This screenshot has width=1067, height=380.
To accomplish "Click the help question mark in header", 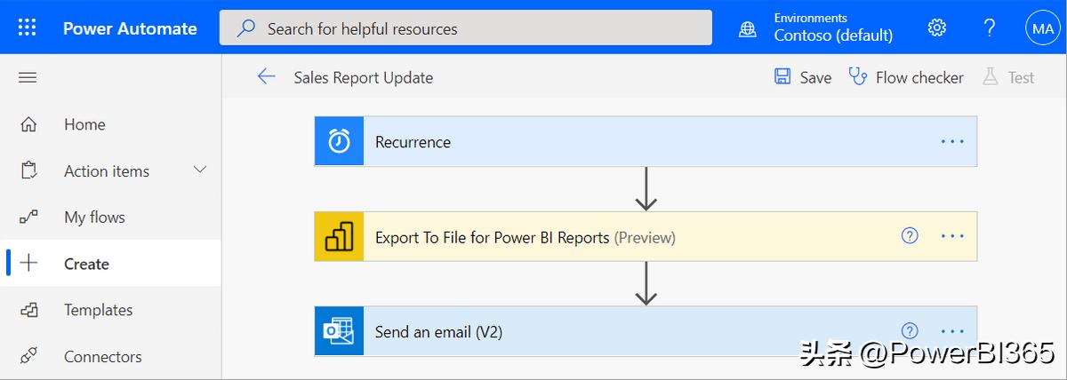I will (990, 28).
